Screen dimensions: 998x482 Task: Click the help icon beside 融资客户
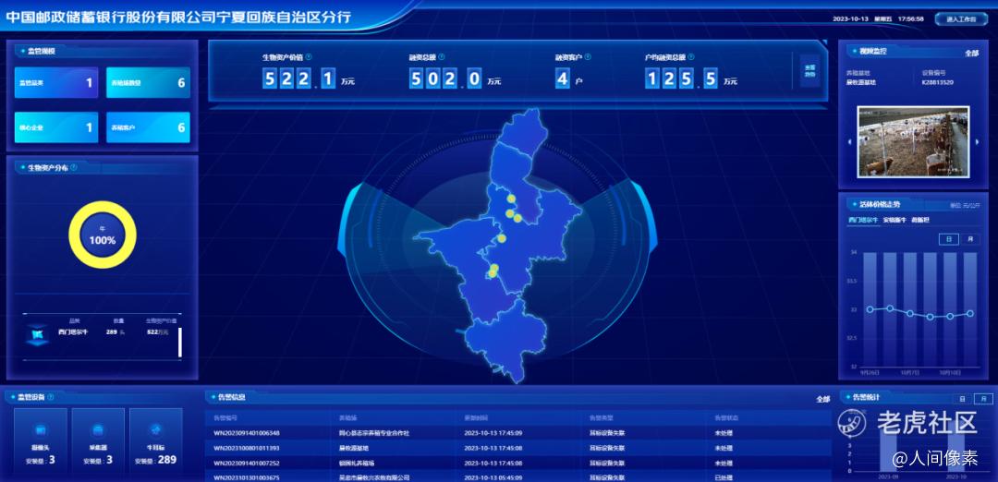(588, 57)
